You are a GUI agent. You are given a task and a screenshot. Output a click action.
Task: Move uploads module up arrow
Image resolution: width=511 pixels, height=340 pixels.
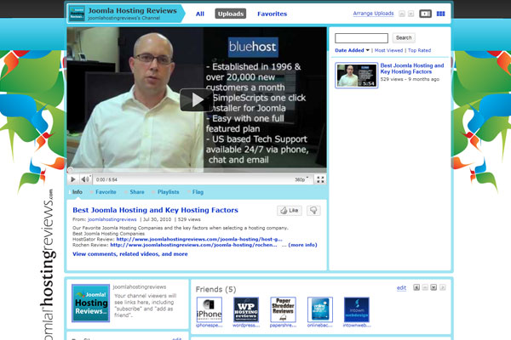402,14
